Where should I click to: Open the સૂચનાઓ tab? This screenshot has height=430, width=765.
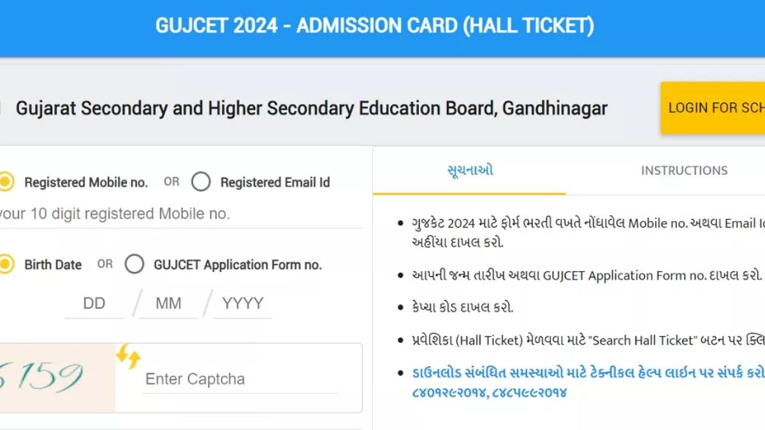[x=469, y=170]
